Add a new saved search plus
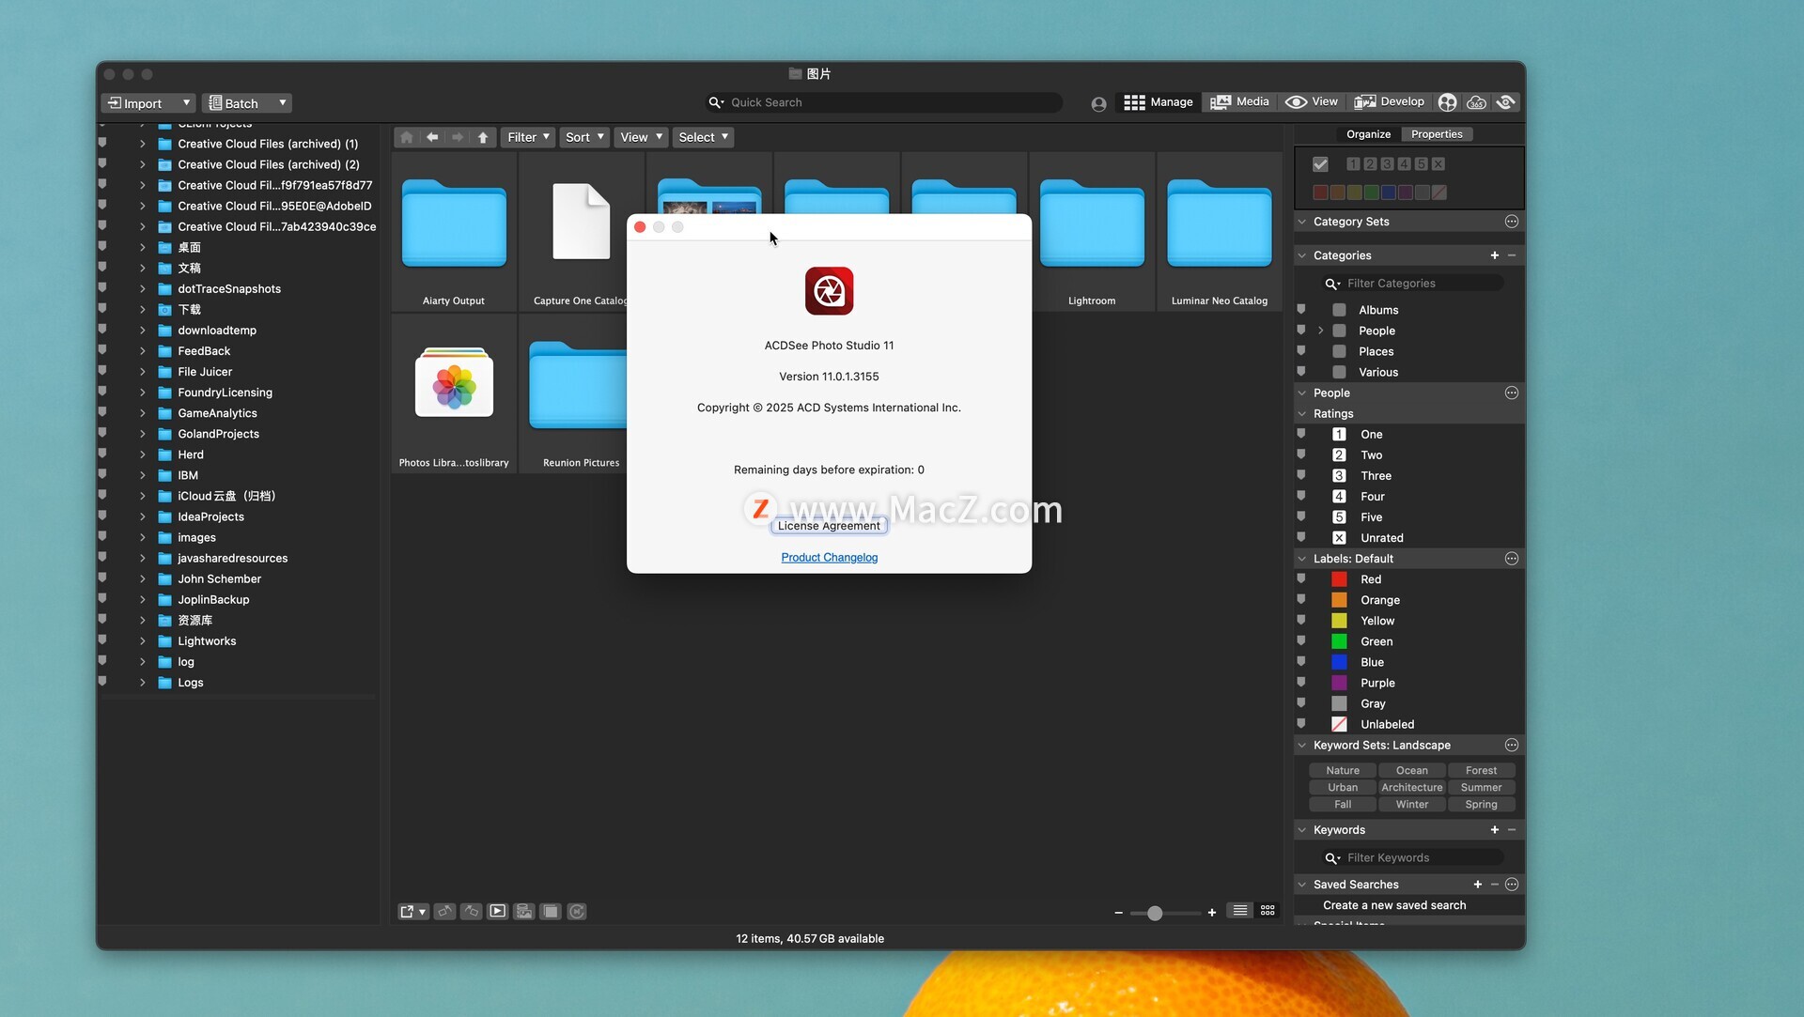This screenshot has width=1804, height=1017. (x=1477, y=885)
